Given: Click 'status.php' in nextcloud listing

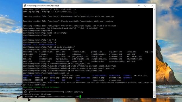Looking at the screenshot, I should click(x=115, y=80).
